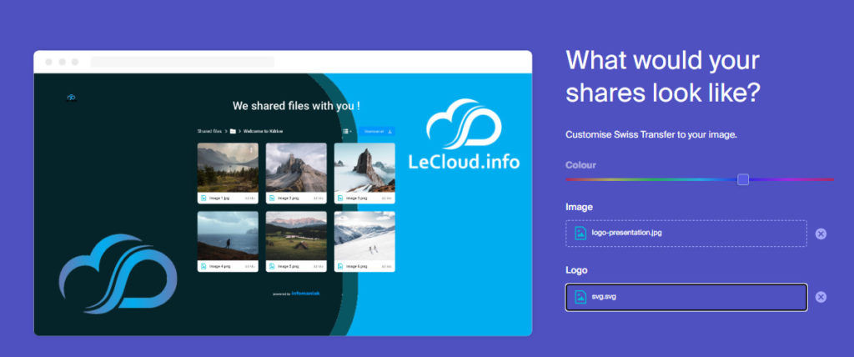This screenshot has height=357, width=854.
Task: Open the list view mode dropdown
Action: pyautogui.click(x=347, y=131)
